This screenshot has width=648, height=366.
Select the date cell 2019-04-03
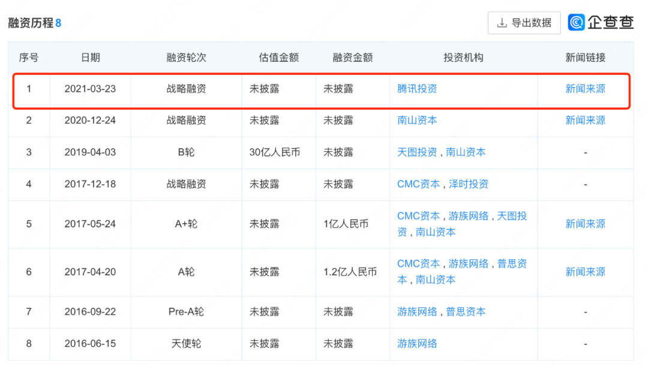click(90, 152)
